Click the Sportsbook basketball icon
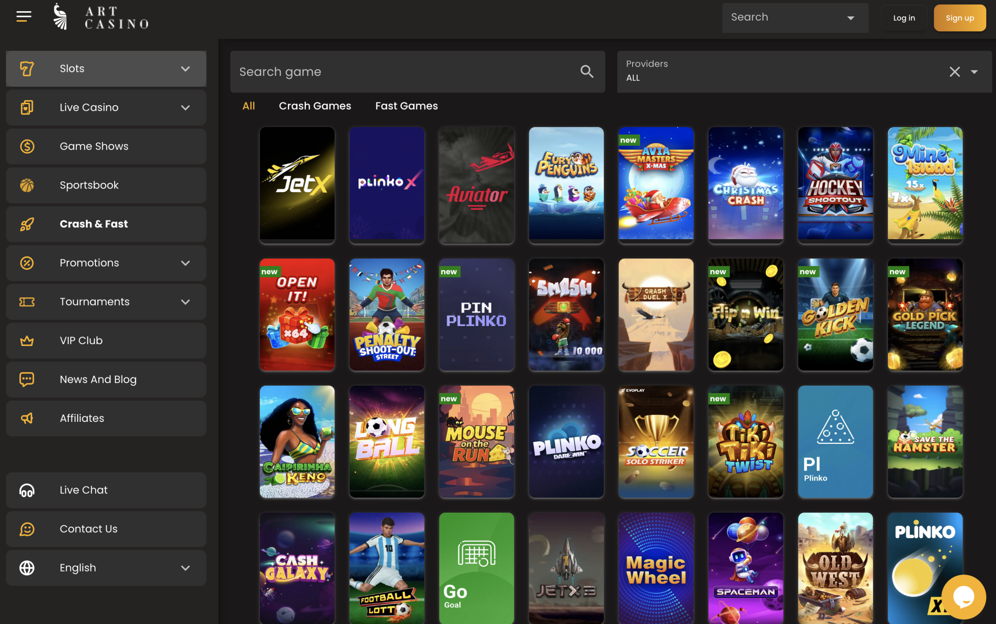996x624 pixels. [27, 185]
